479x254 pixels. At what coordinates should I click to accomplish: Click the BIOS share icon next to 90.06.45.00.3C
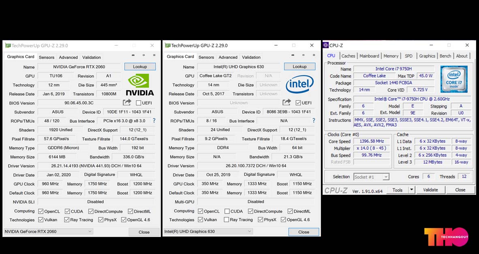pos(127,102)
